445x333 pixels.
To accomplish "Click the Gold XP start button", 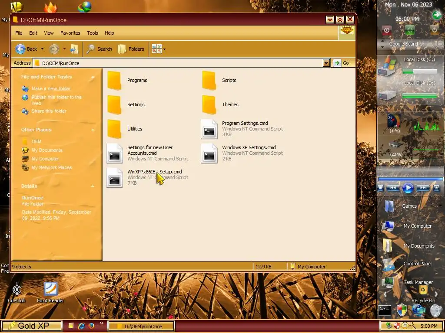I will [31, 326].
